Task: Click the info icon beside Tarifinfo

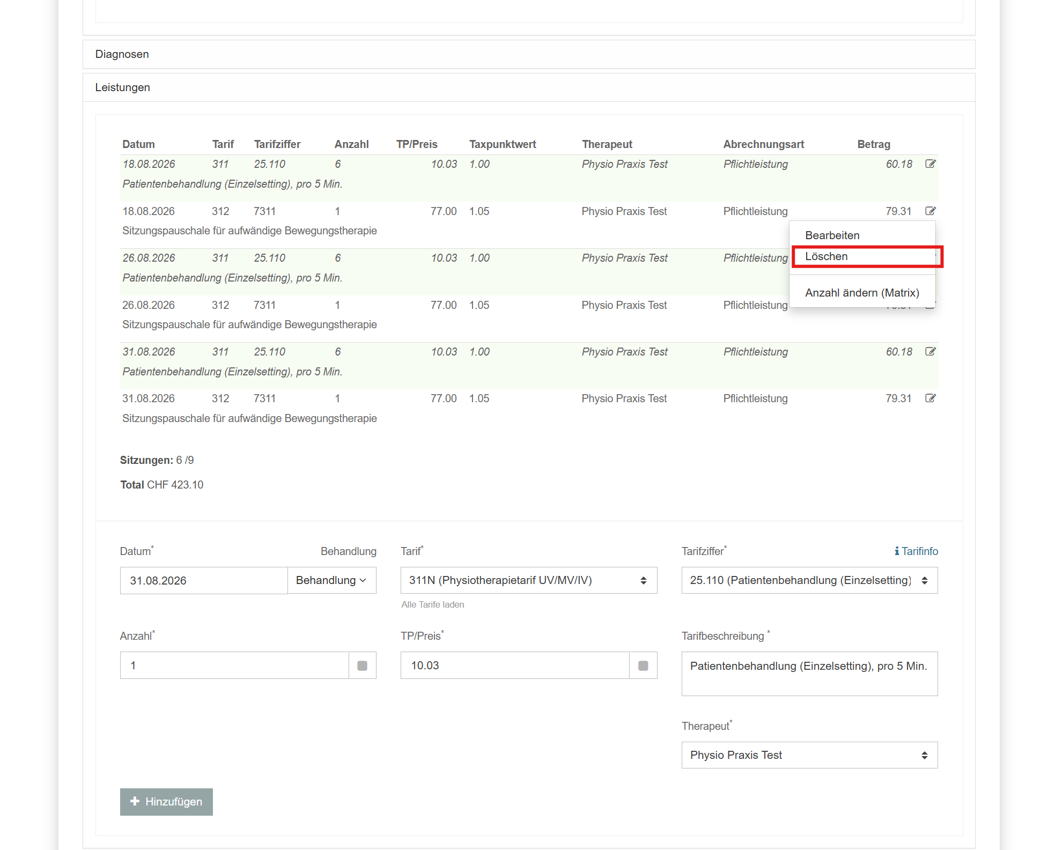Action: (x=897, y=551)
